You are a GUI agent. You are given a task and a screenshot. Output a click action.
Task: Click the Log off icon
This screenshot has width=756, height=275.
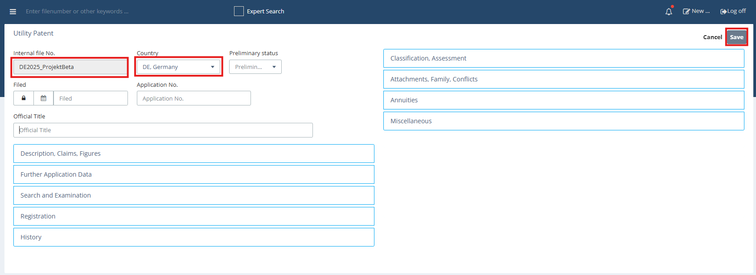click(x=723, y=12)
